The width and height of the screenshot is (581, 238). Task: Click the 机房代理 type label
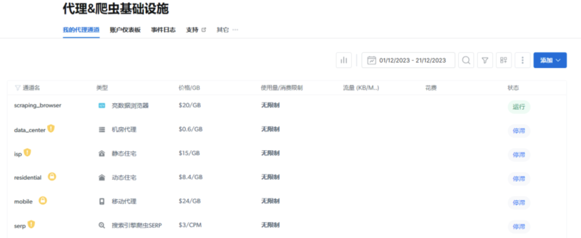pos(124,129)
